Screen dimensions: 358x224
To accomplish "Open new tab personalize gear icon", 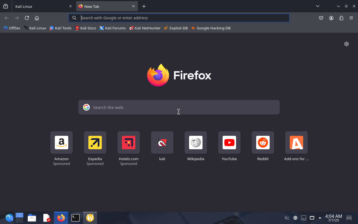I will (x=347, y=44).
